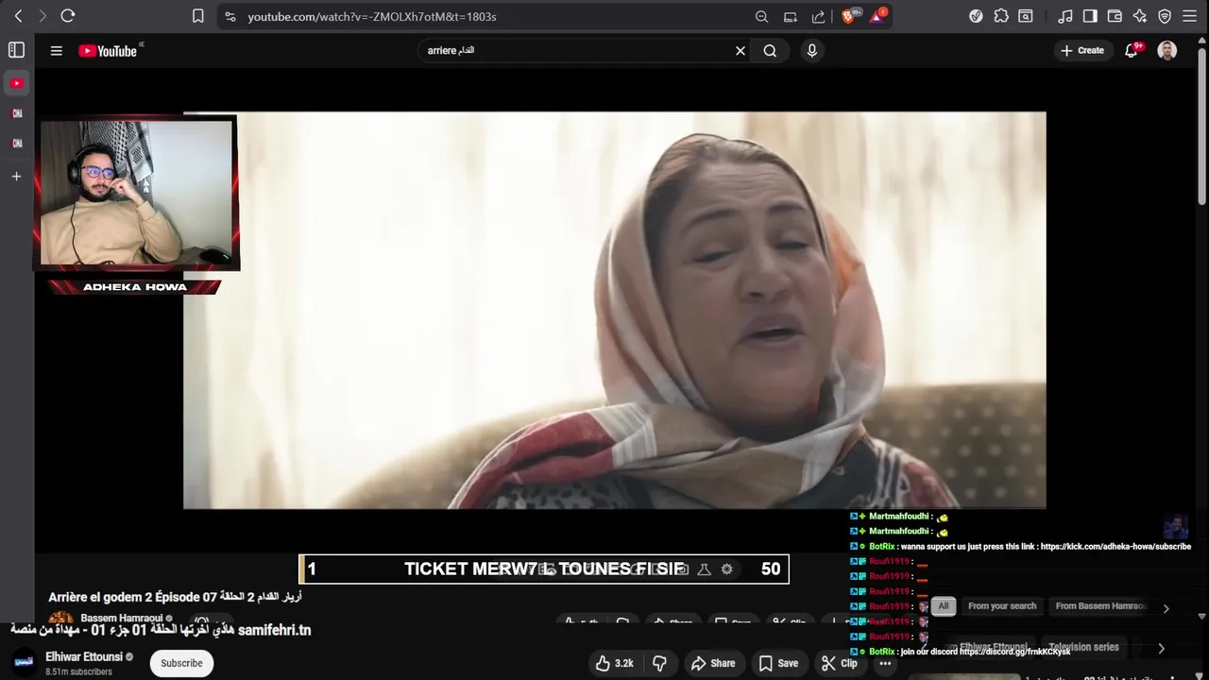Go back with the browser back arrow
Image resolution: width=1209 pixels, height=680 pixels.
[x=18, y=16]
